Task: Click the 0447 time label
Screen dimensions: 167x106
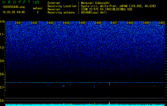Action: (114, 23)
